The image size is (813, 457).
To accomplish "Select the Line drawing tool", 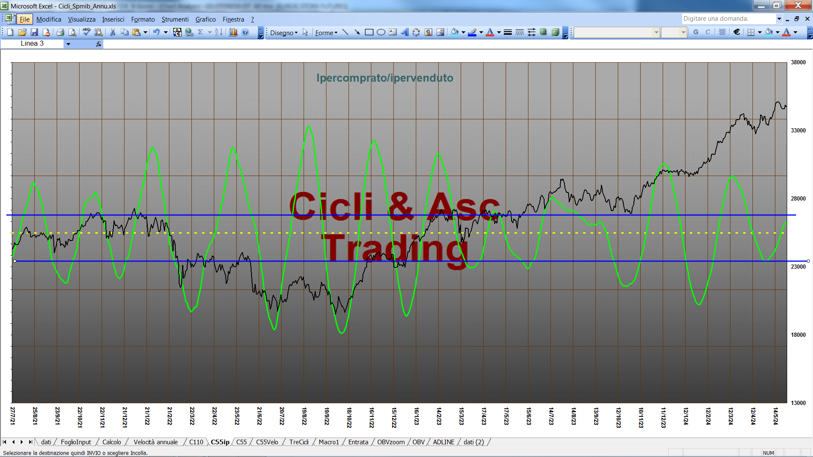I will [345, 32].
